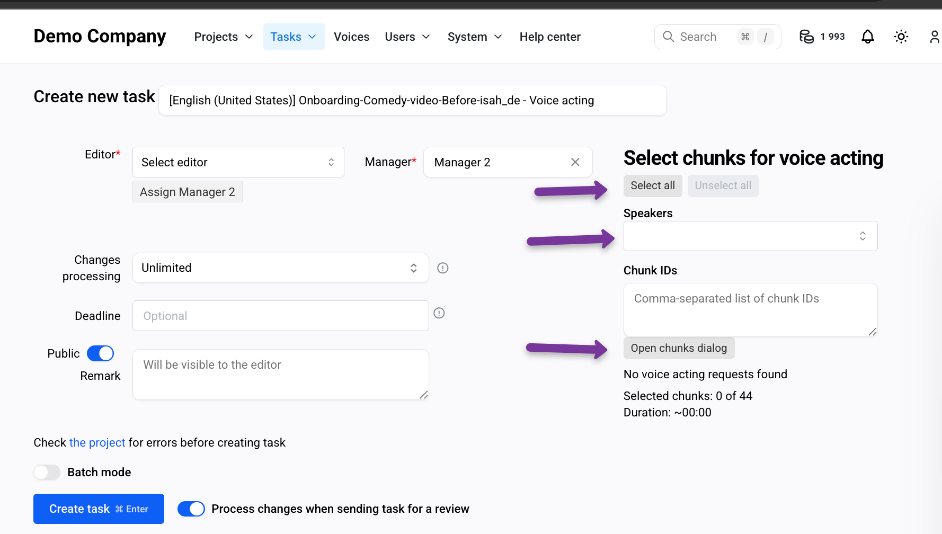Expand the System menu

click(x=475, y=37)
